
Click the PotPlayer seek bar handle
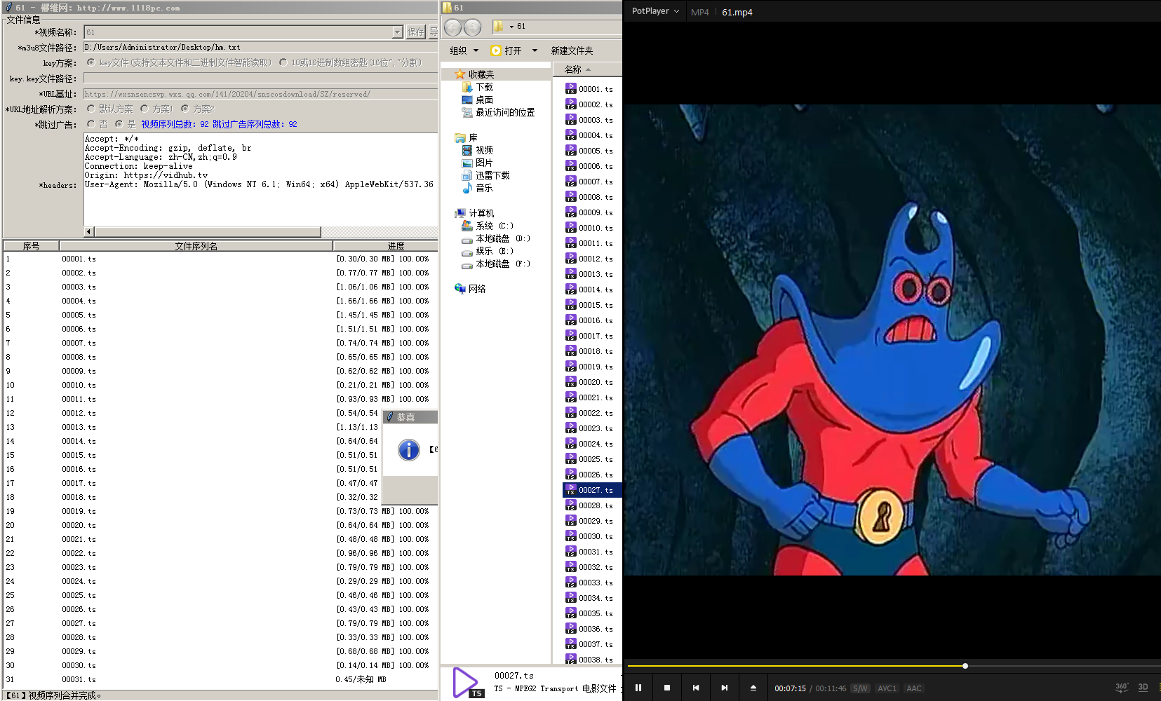965,666
